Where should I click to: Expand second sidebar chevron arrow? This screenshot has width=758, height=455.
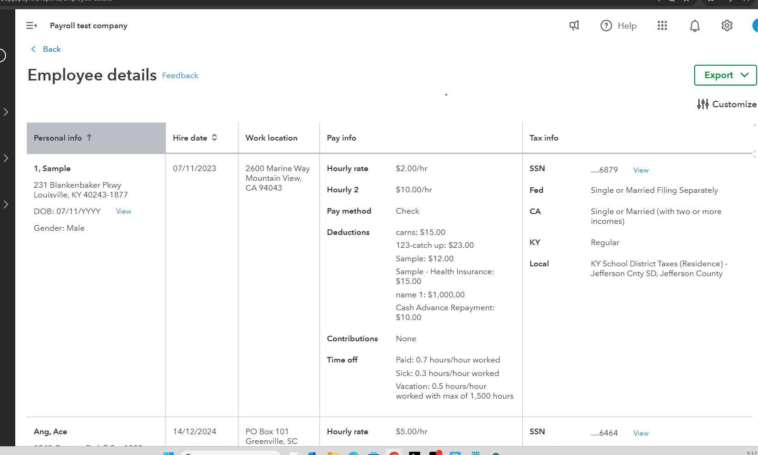pos(6,158)
